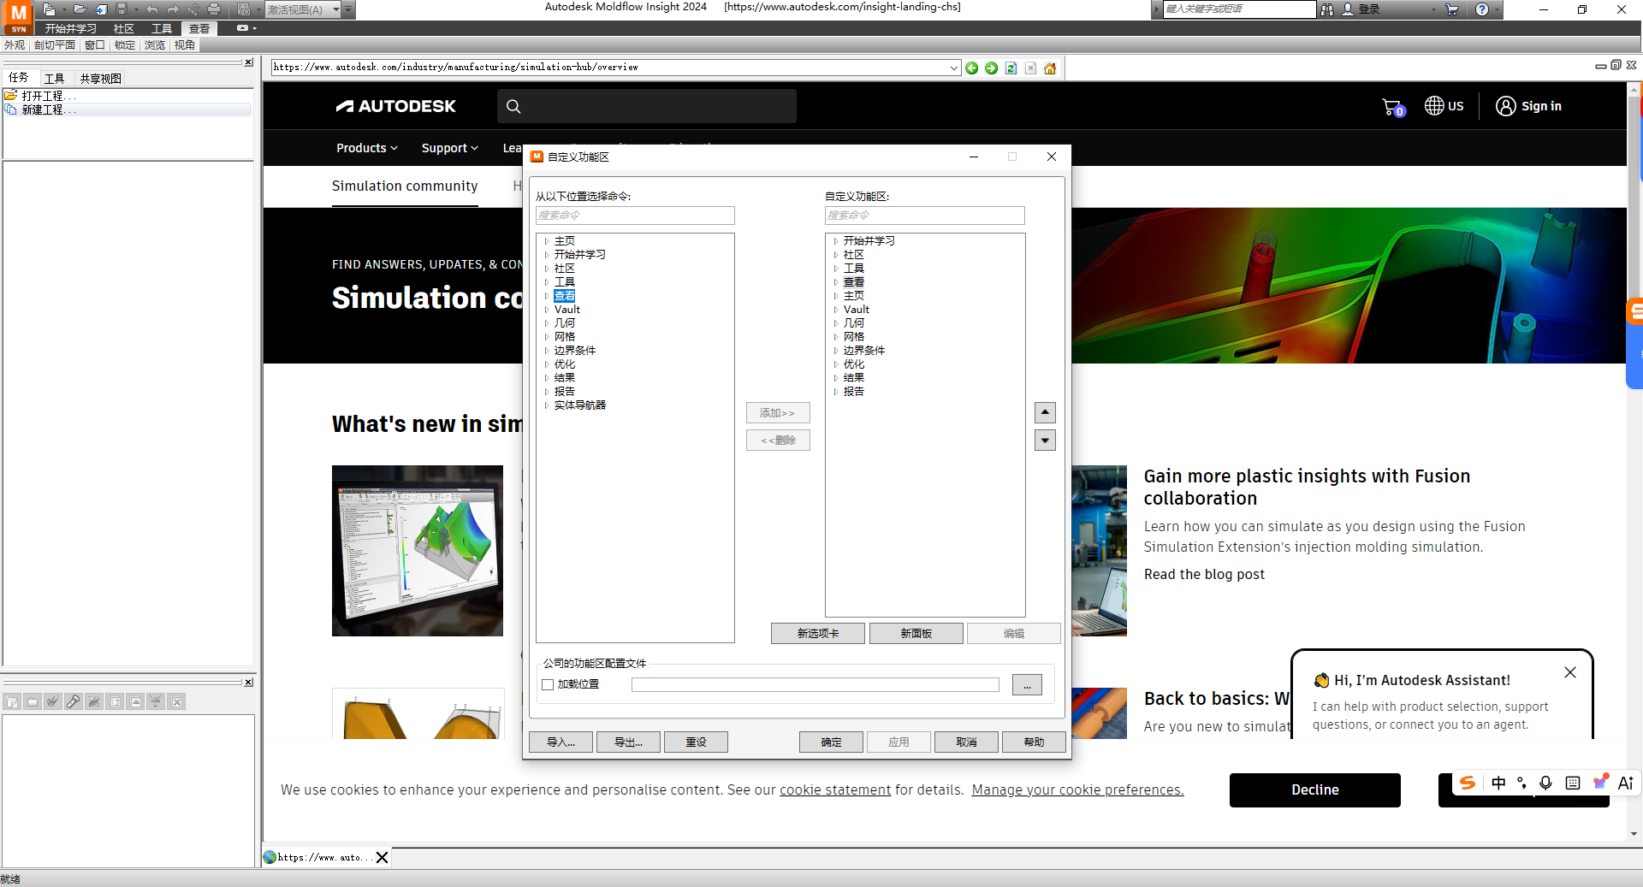Viewport: 1643px width, 887px height.
Task: Move item up with the up arrow button
Action: tap(1045, 412)
